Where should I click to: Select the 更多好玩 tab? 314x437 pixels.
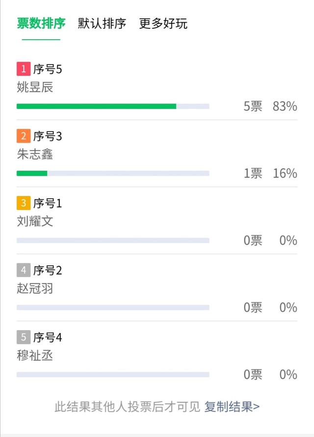[163, 24]
